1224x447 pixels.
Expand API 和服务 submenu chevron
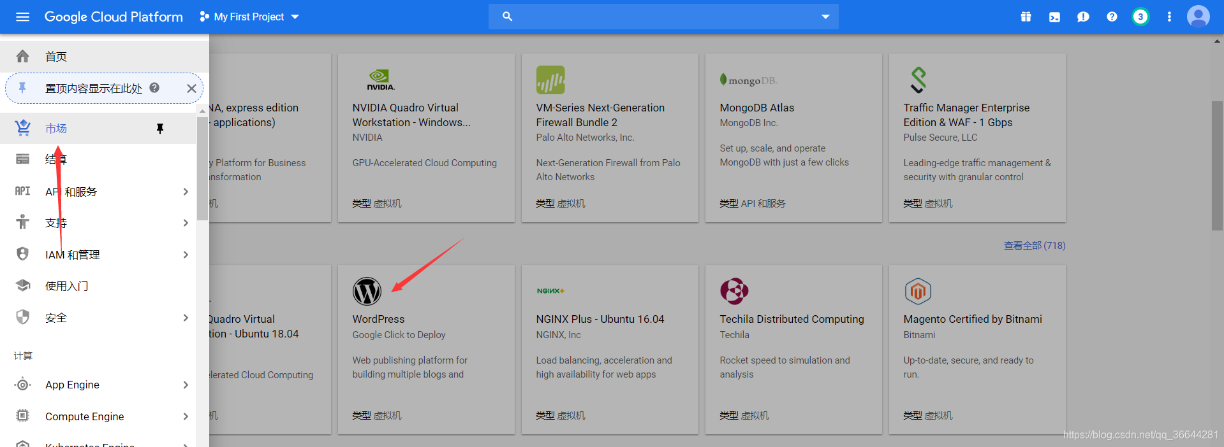pos(186,192)
